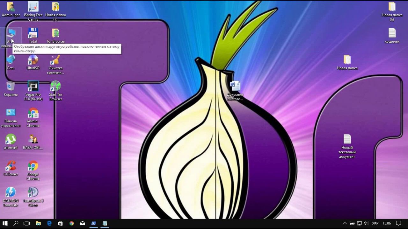Open the Action Center notifications icon
The width and height of the screenshot is (408, 229).
(x=398, y=223)
